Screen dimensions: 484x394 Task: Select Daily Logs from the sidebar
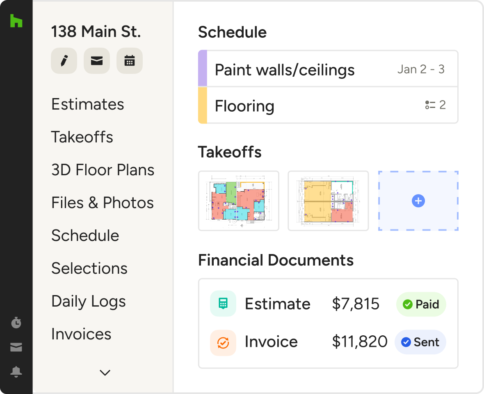click(88, 301)
